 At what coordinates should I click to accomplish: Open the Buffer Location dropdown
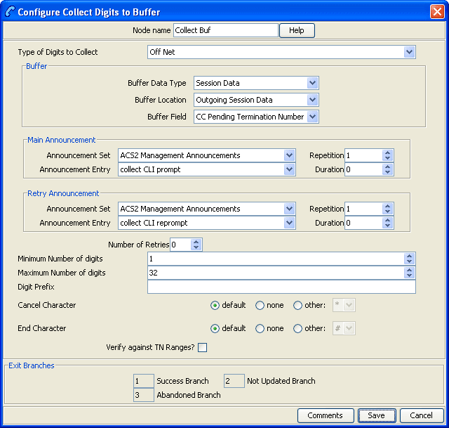313,100
